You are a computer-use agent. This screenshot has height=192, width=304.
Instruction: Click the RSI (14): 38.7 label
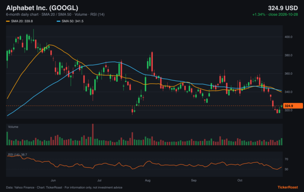pyautogui.click(x=17, y=154)
